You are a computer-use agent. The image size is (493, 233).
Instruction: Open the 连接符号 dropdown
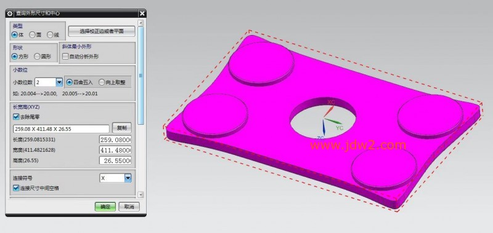click(x=128, y=178)
